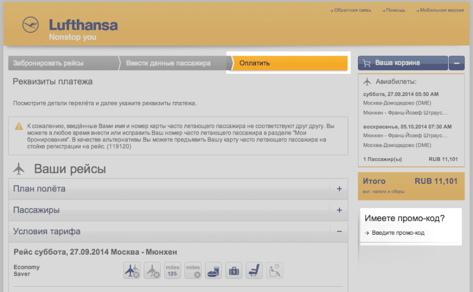The image size is (473, 292).
Task: Collapse Ваша корзина with minus button
Action: pos(457,63)
